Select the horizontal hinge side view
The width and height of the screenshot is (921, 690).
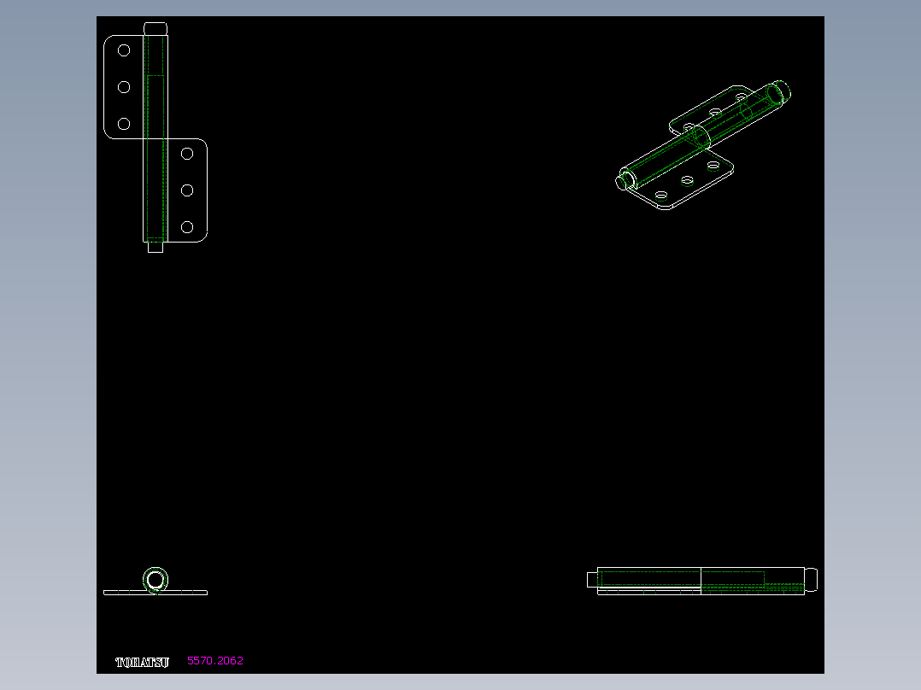point(702,581)
